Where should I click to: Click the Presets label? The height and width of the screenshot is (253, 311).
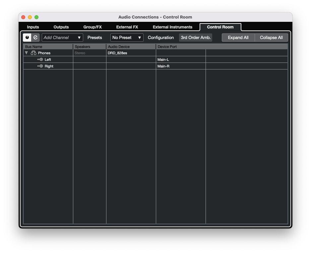[94, 37]
